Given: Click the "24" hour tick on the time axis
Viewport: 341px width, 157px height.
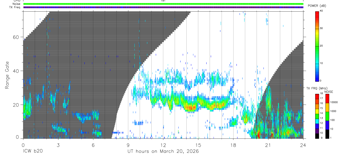Looking at the screenshot, I should (303, 145).
